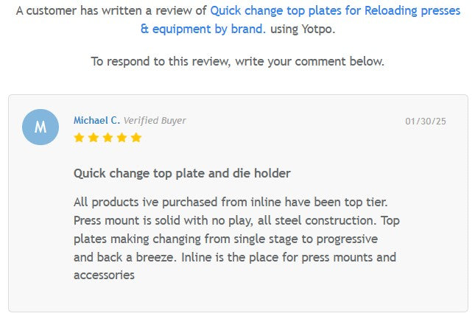Click the fourth rating star
The width and height of the screenshot is (475, 330).
pos(122,138)
